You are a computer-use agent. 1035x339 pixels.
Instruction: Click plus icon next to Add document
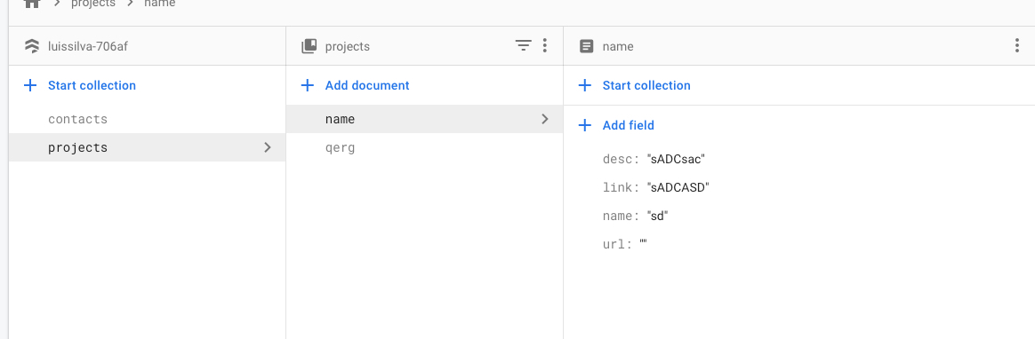point(307,85)
